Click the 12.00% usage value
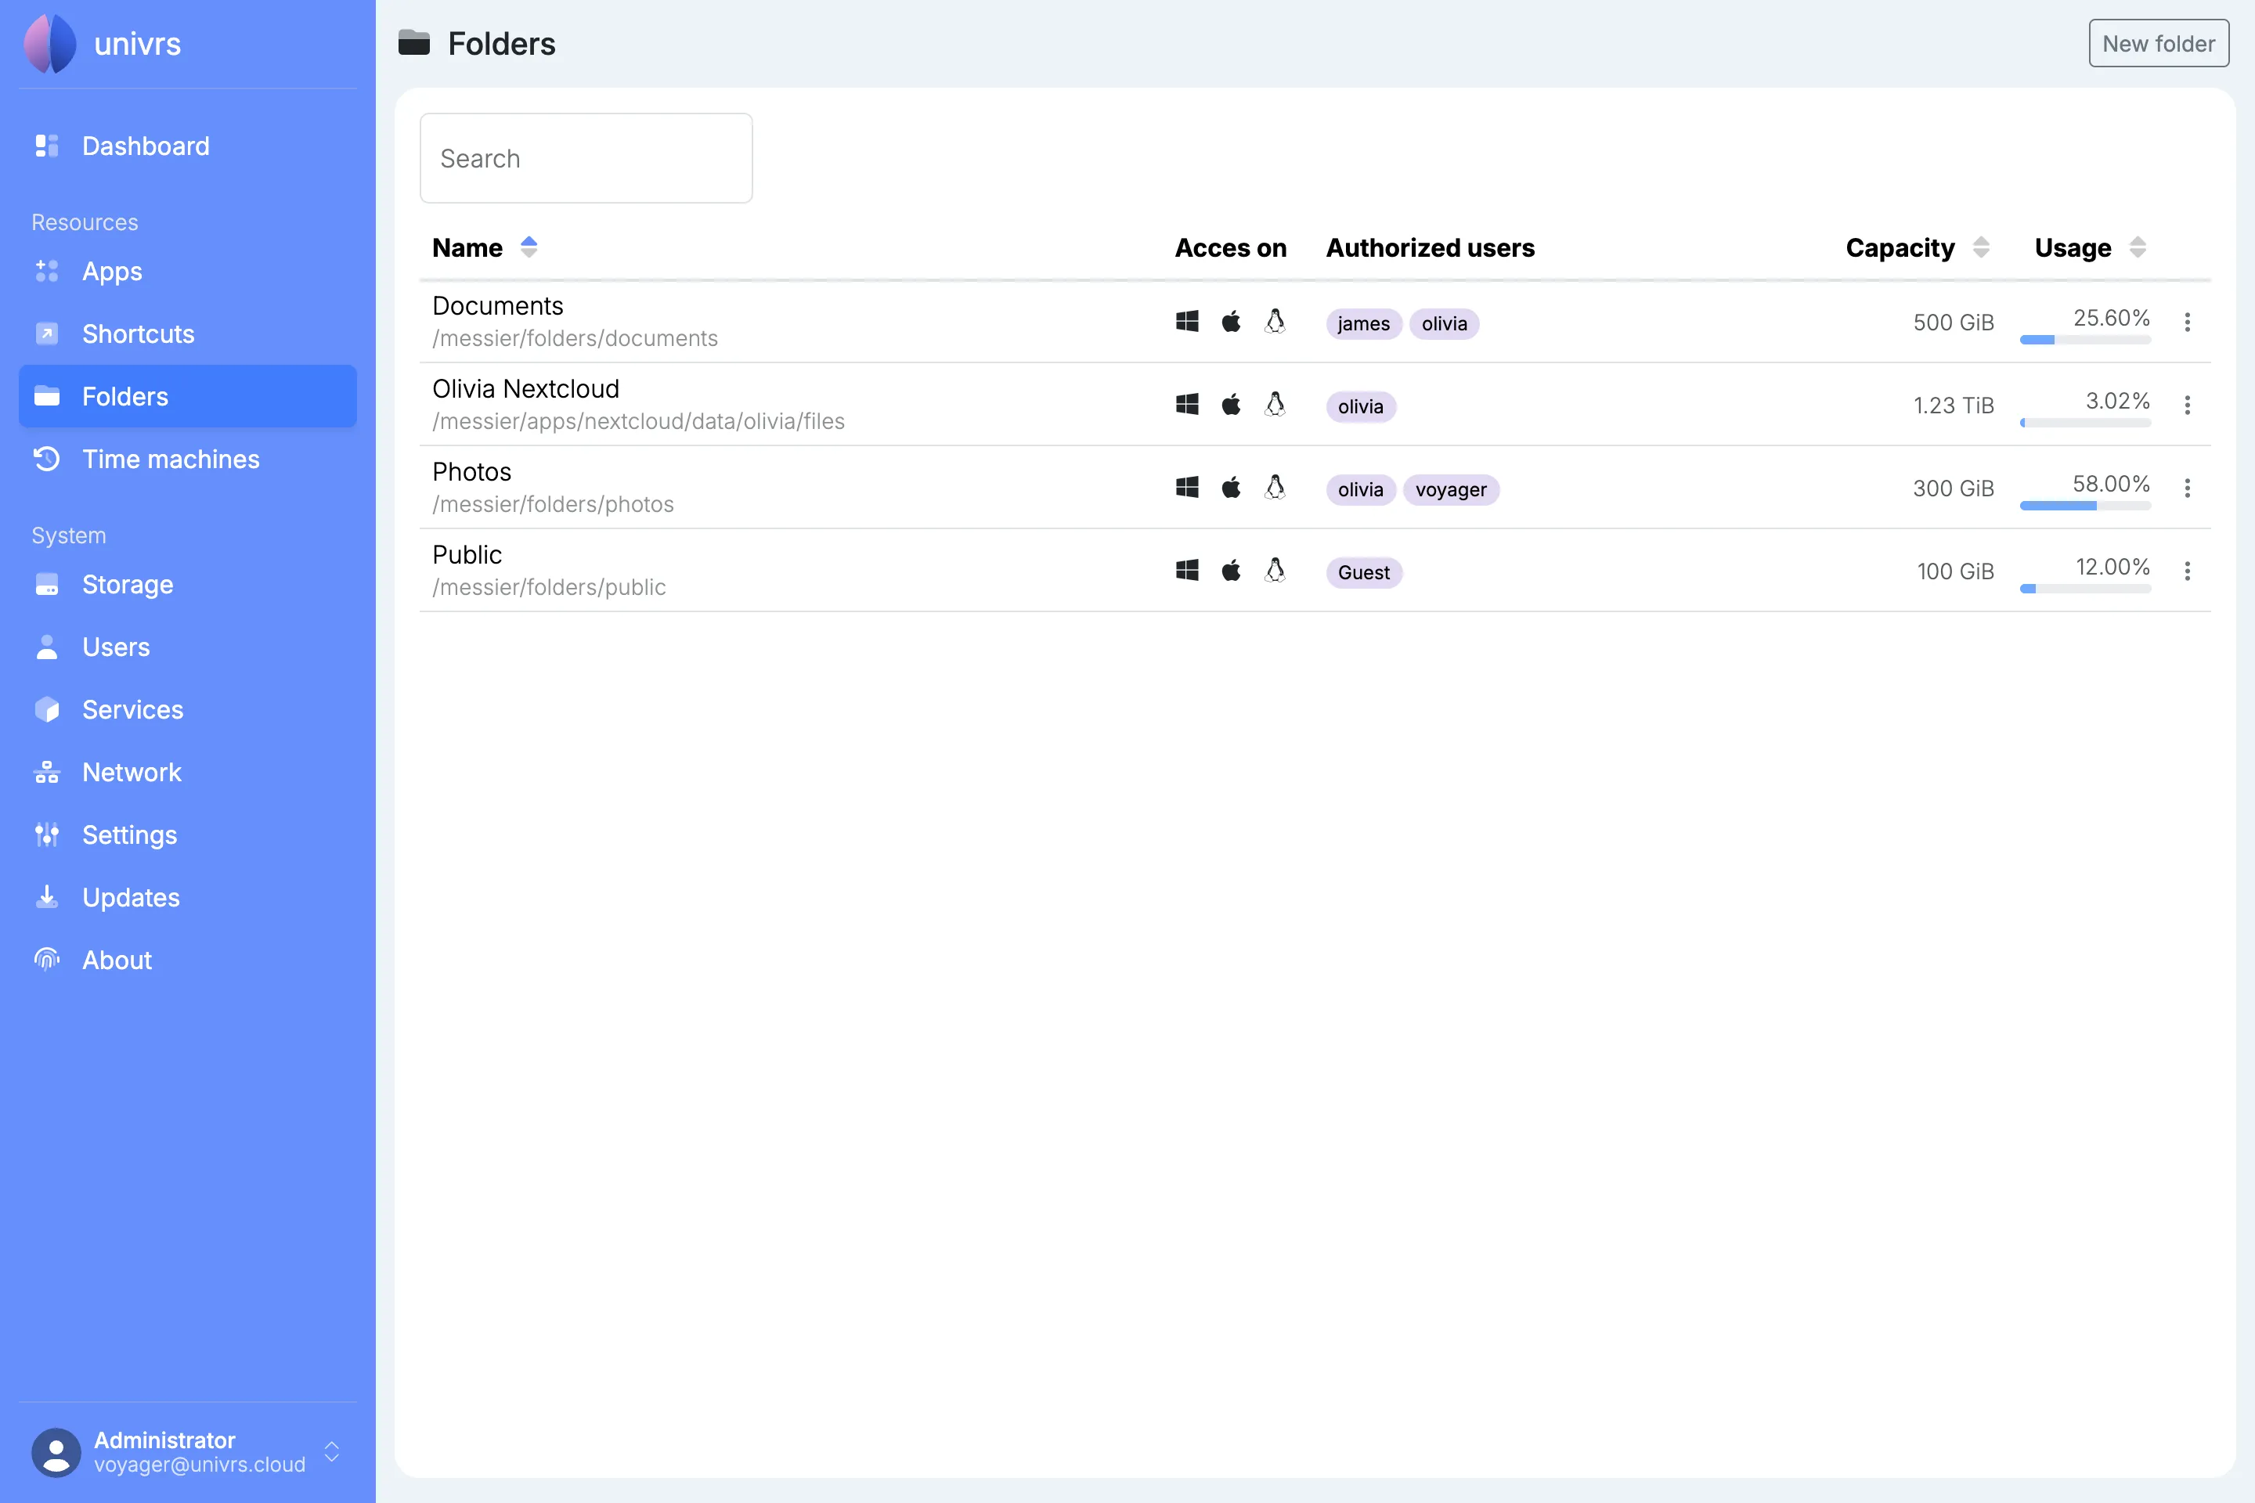 2113,567
